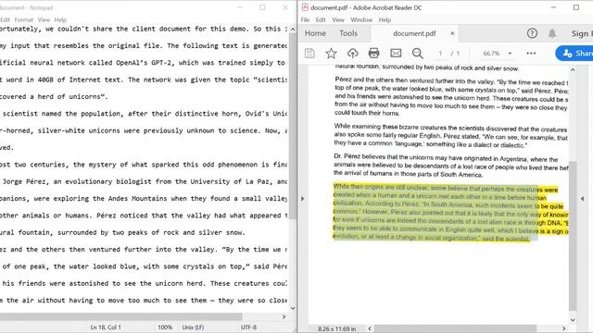Viewport: 593px width, 333px height.
Task: Click the Notepad vertical scrollbar up arrow
Action: tap(293, 30)
